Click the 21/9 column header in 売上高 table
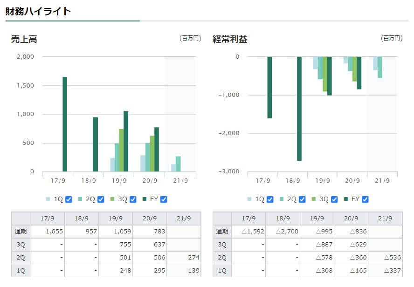This screenshot has height=287, width=414. point(184,219)
